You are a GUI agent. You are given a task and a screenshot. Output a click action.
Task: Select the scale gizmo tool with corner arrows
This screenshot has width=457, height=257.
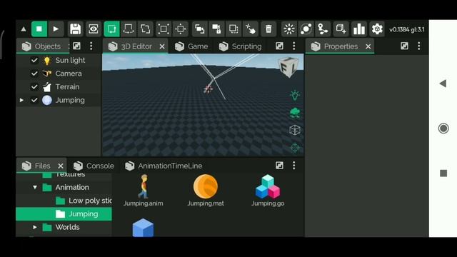pyautogui.click(x=146, y=29)
